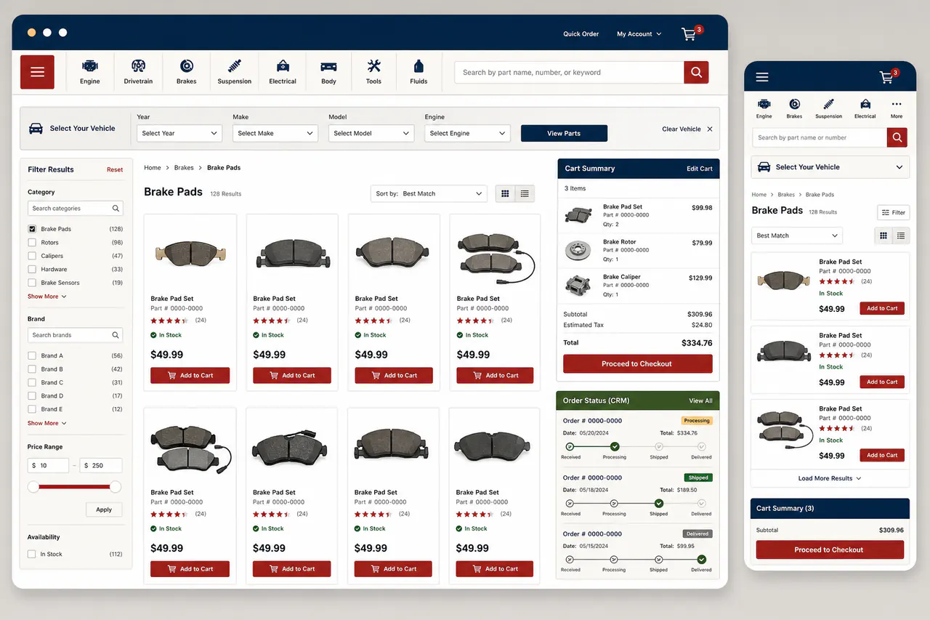This screenshot has height=620, width=930.
Task: Focus the desktop part search input field
Action: [569, 72]
